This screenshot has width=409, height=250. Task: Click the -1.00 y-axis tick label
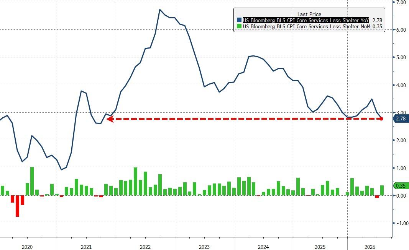[x=401, y=223]
